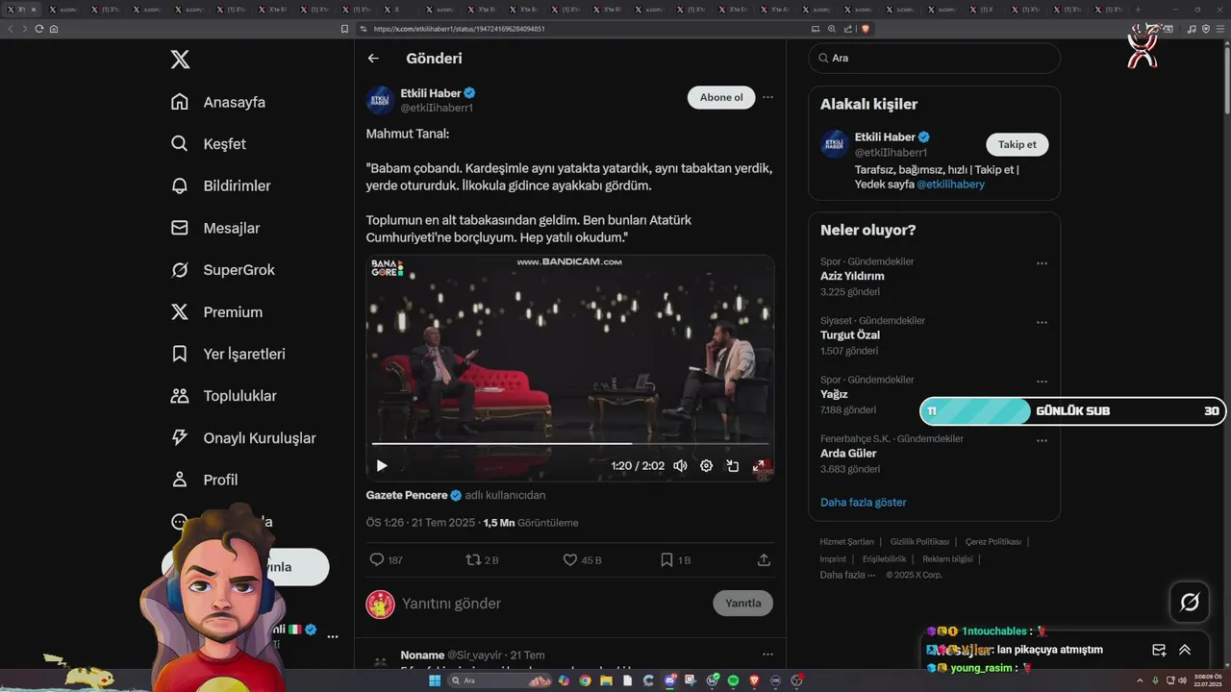
Task: Click the bookmark icon beside URL
Action: (x=344, y=29)
